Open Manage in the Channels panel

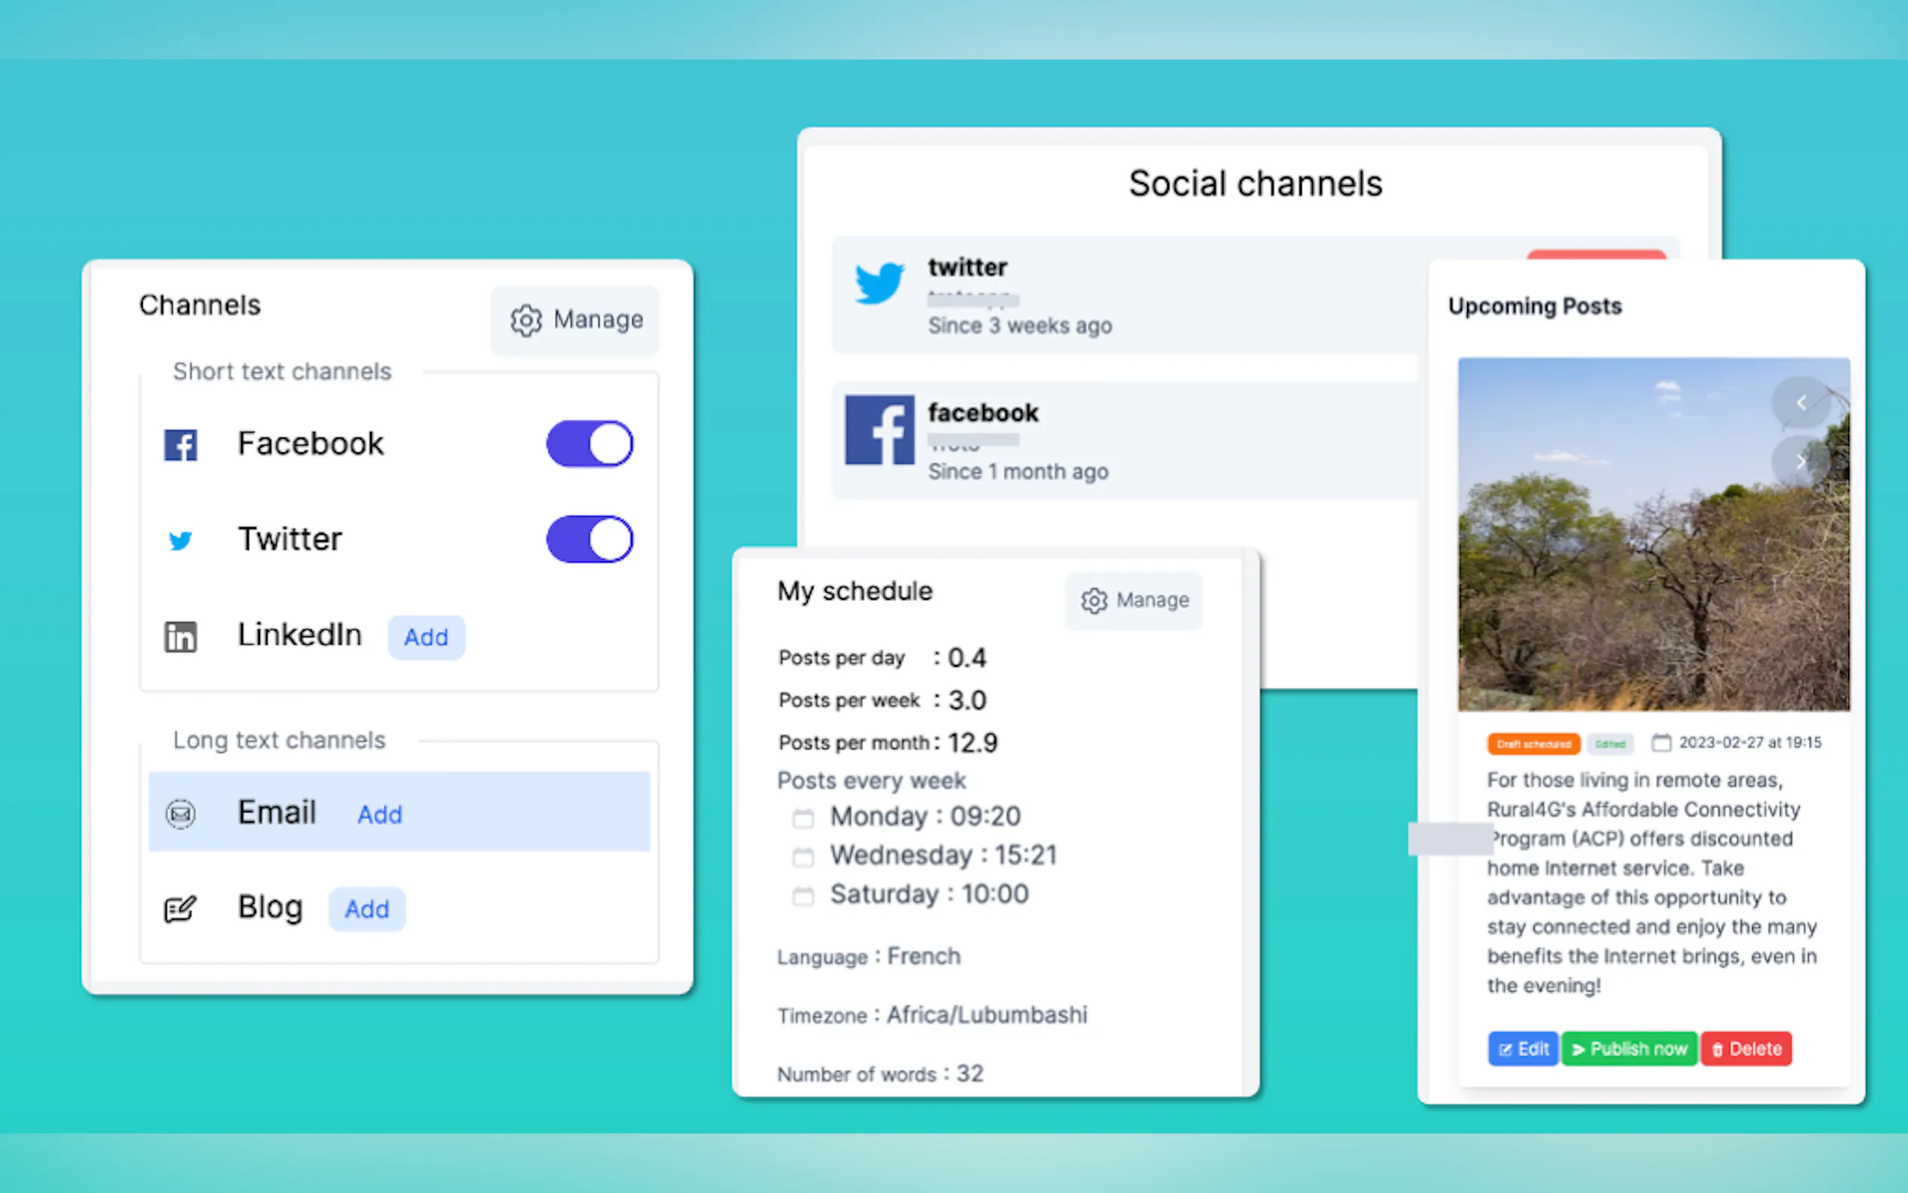(x=576, y=319)
